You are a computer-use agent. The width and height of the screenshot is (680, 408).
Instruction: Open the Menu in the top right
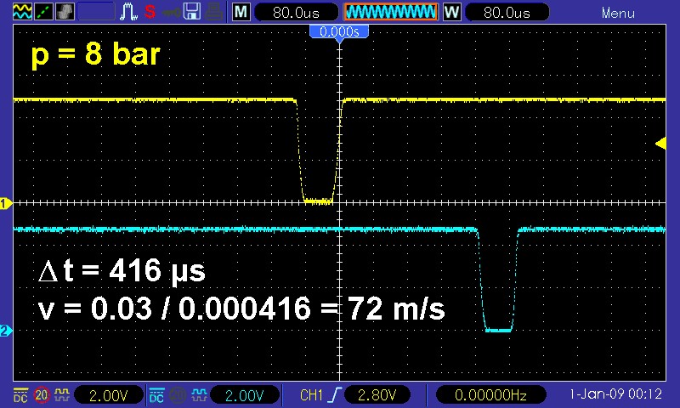tap(618, 13)
